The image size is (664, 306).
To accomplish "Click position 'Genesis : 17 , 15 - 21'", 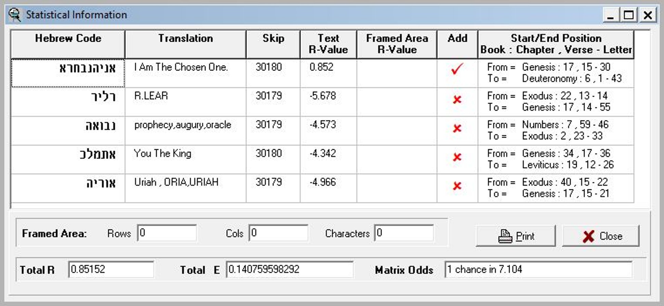I will 565,194.
